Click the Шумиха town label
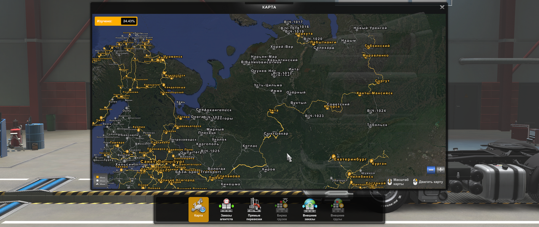This screenshot has width=539, height=227. tap(367, 173)
